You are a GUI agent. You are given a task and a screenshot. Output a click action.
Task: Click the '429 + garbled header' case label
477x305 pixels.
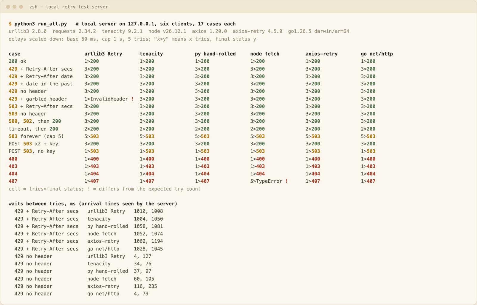(x=38, y=99)
